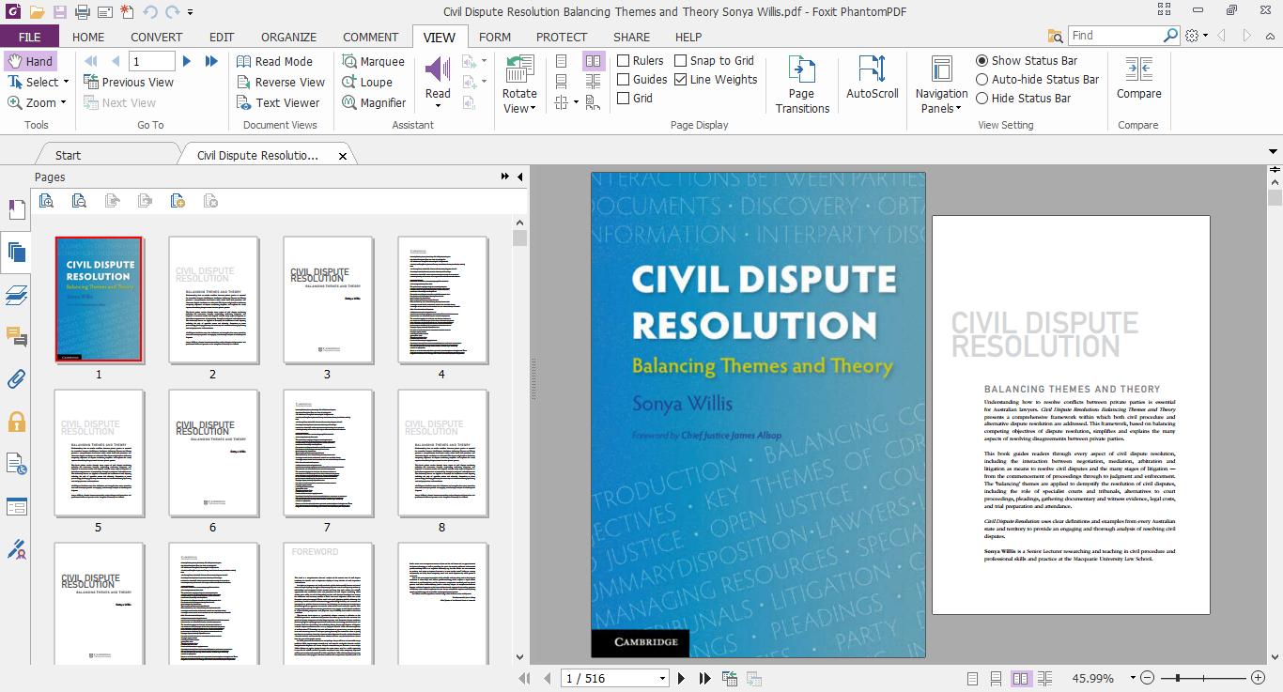Select continuous page display in ribbon
Image resolution: width=1283 pixels, height=692 pixels.
point(561,82)
